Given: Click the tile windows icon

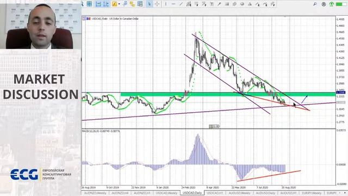Looking at the screenshot, I should pos(140,4).
